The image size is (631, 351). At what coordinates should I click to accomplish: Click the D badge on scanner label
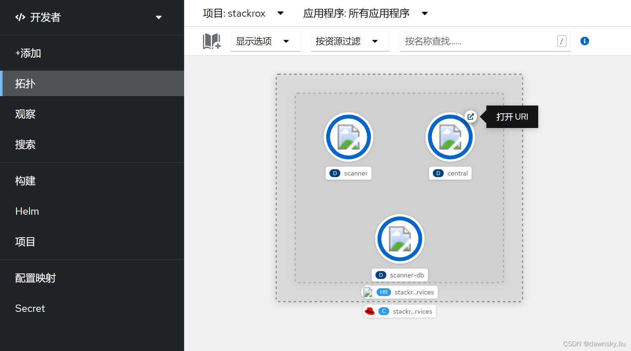click(335, 173)
